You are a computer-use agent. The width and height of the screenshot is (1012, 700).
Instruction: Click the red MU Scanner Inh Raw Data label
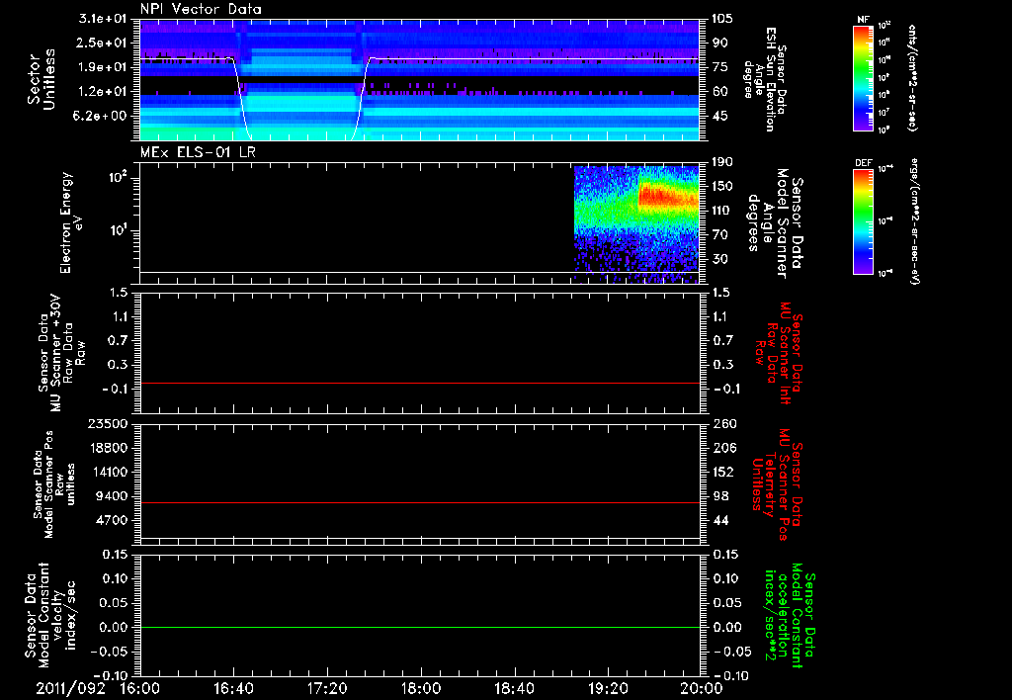pos(780,353)
